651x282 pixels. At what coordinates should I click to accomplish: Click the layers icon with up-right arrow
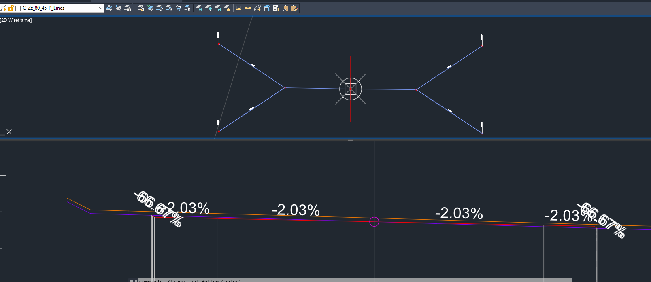(168, 8)
